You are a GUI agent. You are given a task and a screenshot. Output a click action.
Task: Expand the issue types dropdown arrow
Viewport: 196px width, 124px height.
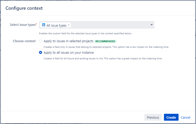151,25
